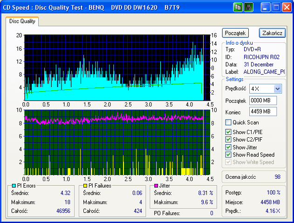Viewport: 294px width, 223px height.
Task: Close the Disc Quality Test window
Action: click(287, 7)
